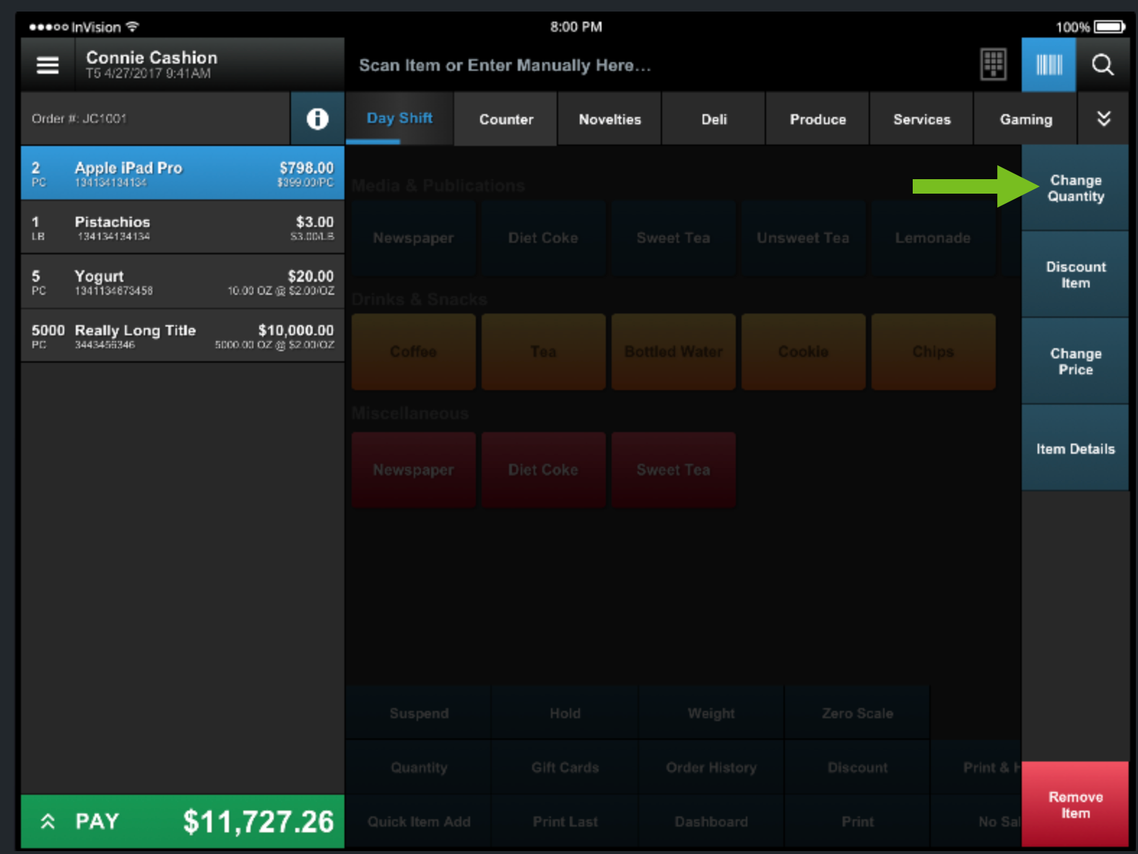Select the Pistachios line item
This screenshot has height=854, width=1138.
pos(182,228)
